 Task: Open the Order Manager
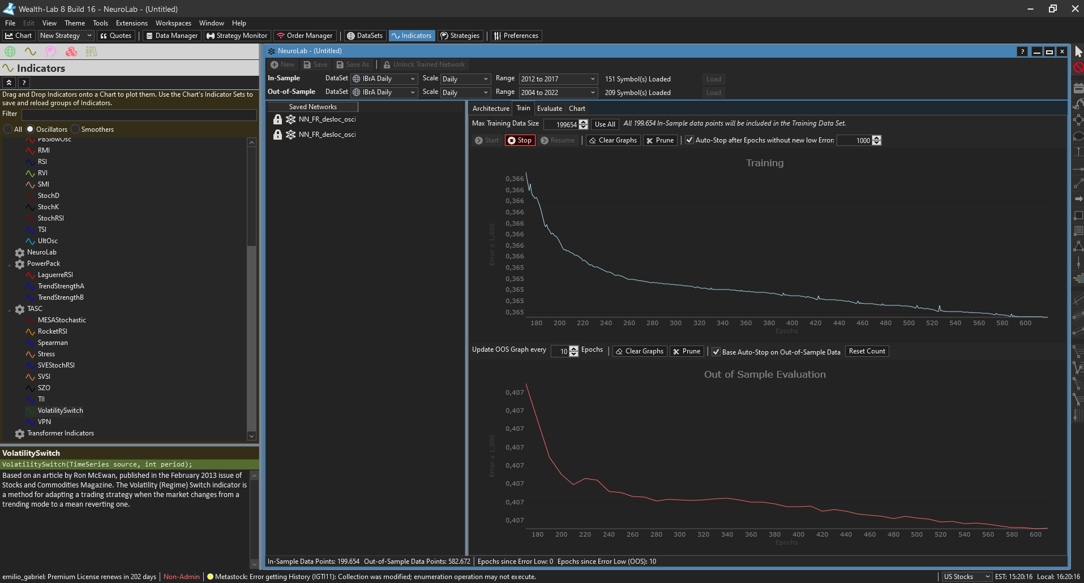click(305, 36)
